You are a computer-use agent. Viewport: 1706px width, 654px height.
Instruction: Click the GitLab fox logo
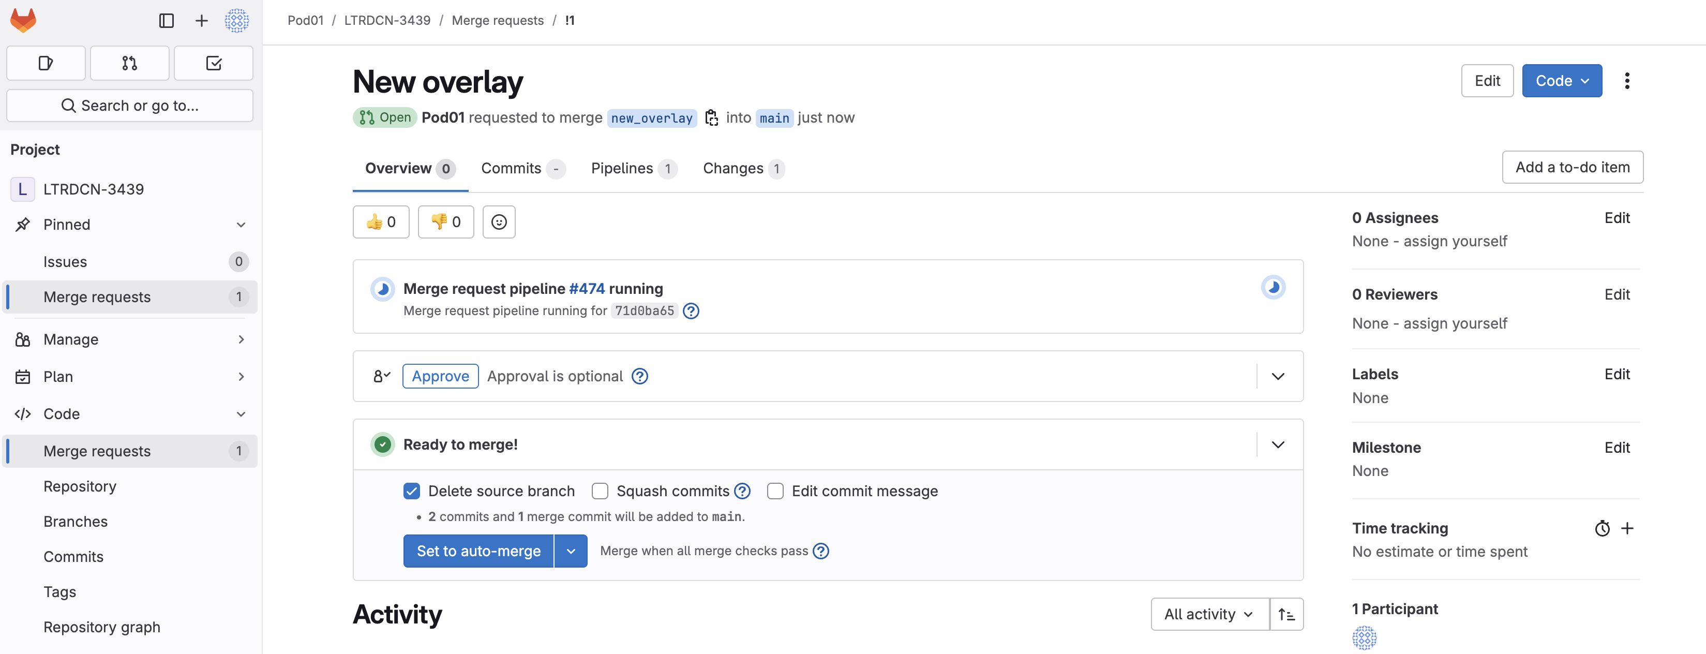click(23, 21)
